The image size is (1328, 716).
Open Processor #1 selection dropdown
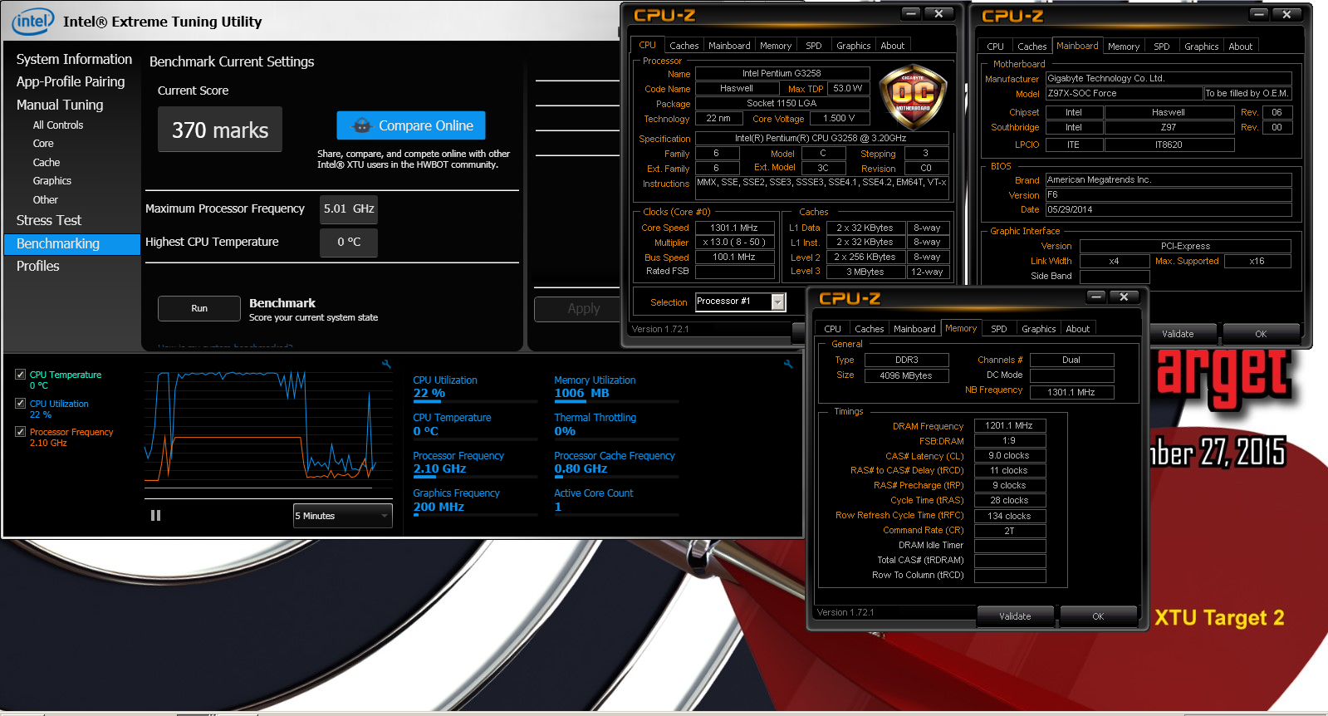click(740, 302)
